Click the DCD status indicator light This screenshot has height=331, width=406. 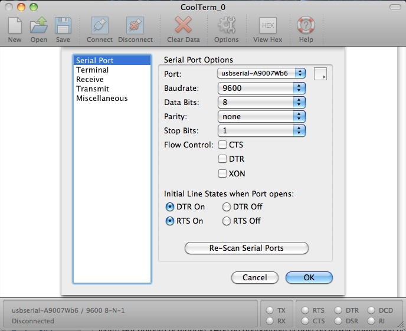coord(371,310)
